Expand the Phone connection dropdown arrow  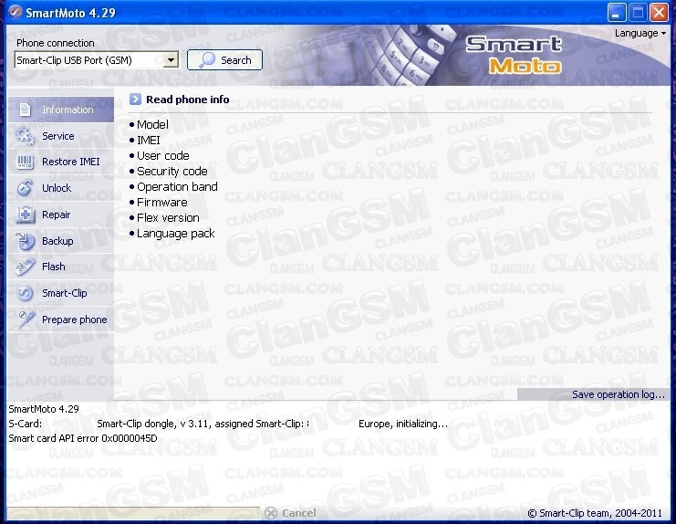171,60
